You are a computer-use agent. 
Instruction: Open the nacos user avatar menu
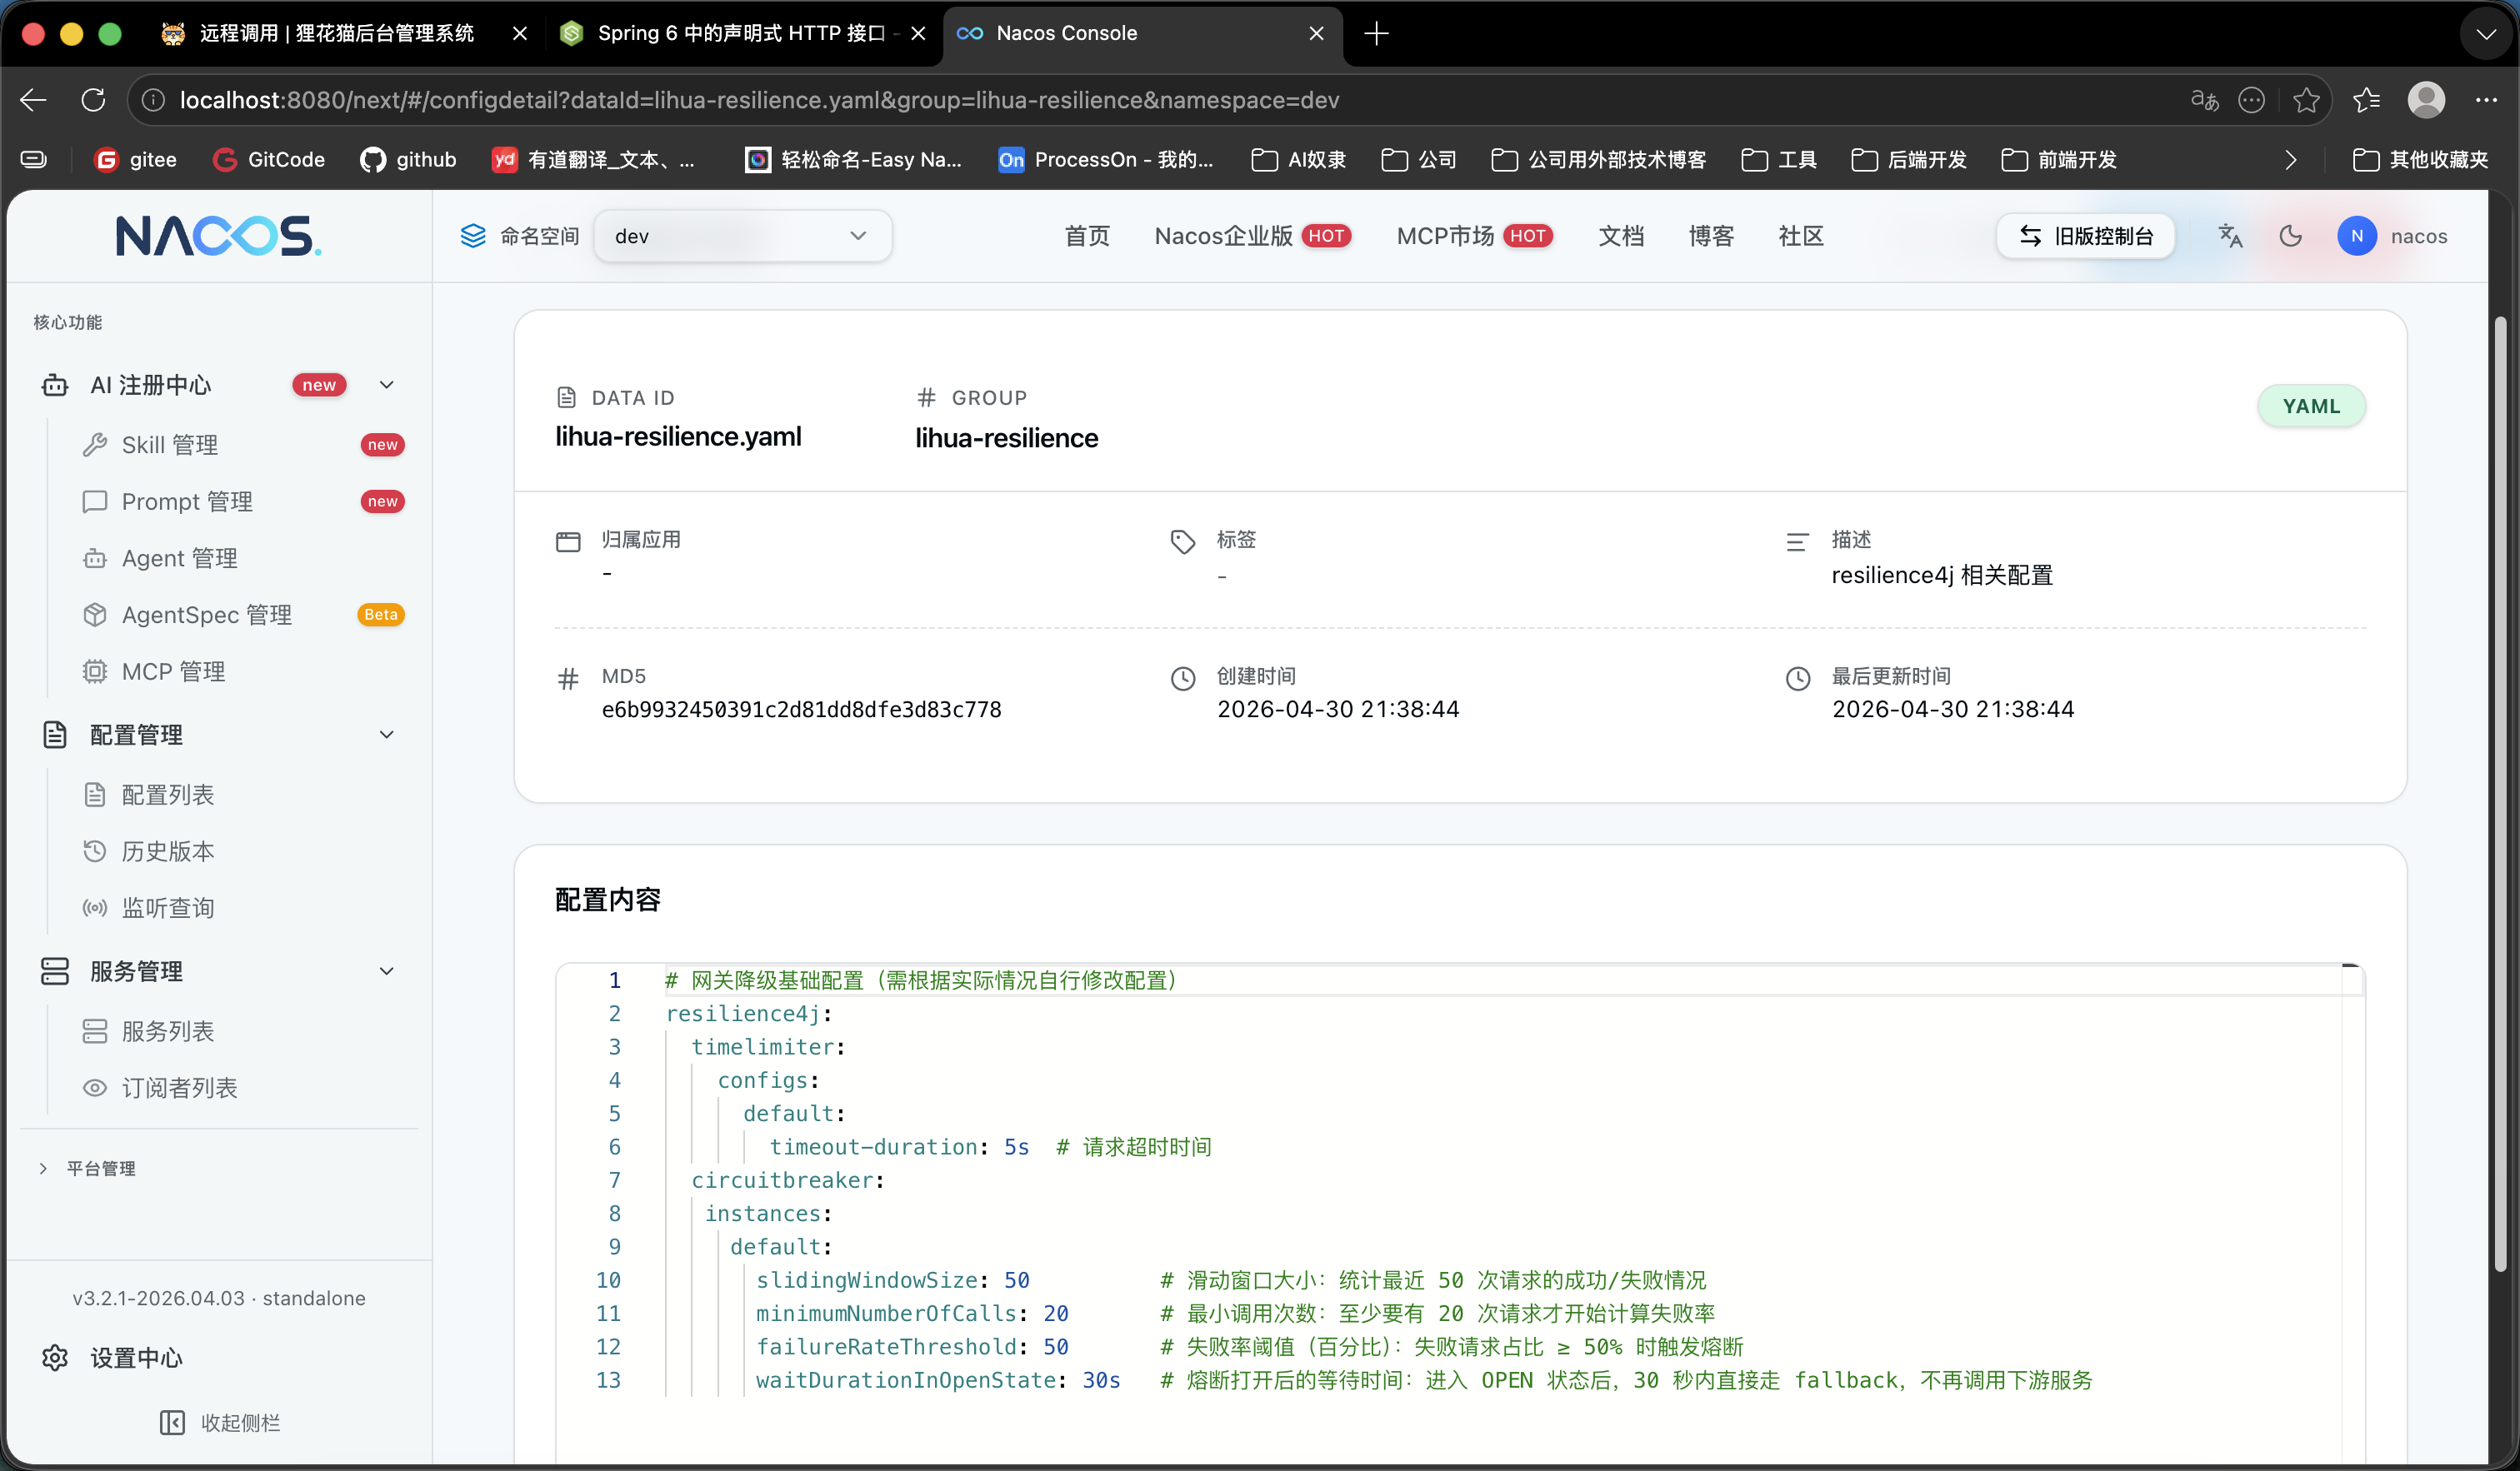pos(2392,236)
